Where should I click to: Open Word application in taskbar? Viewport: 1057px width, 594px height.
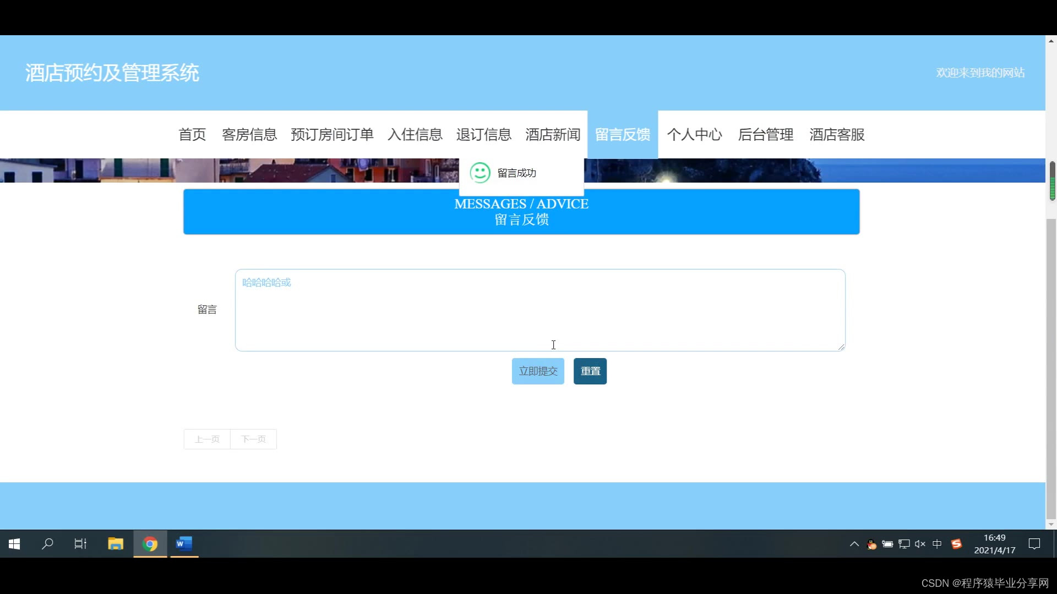[184, 544]
